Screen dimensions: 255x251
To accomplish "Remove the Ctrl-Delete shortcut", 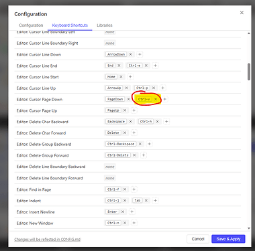I will 134,155.
